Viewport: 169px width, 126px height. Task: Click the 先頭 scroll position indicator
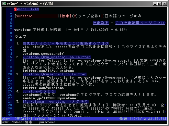point(123,119)
